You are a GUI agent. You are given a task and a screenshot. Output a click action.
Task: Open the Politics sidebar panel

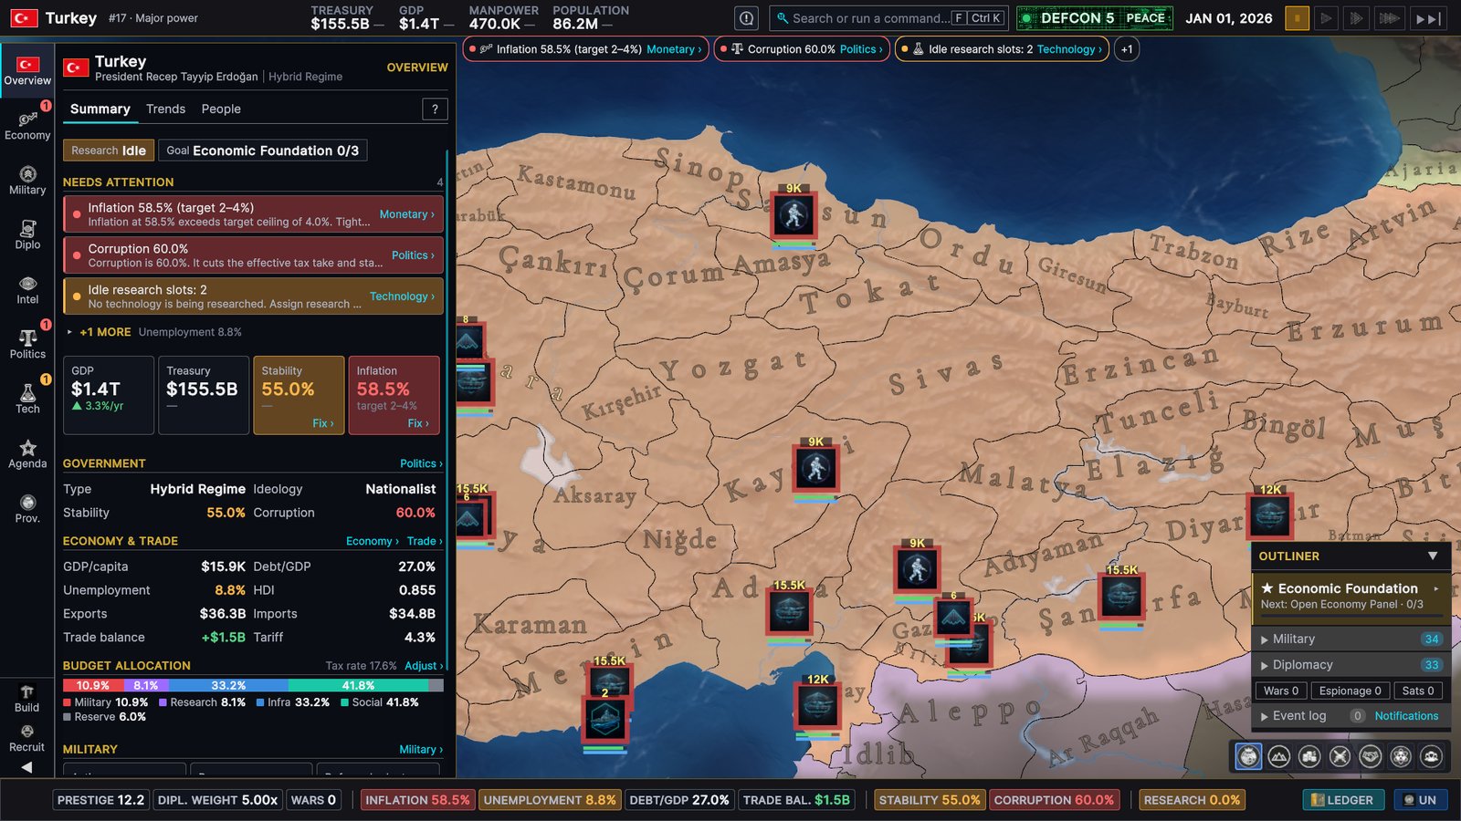click(27, 345)
